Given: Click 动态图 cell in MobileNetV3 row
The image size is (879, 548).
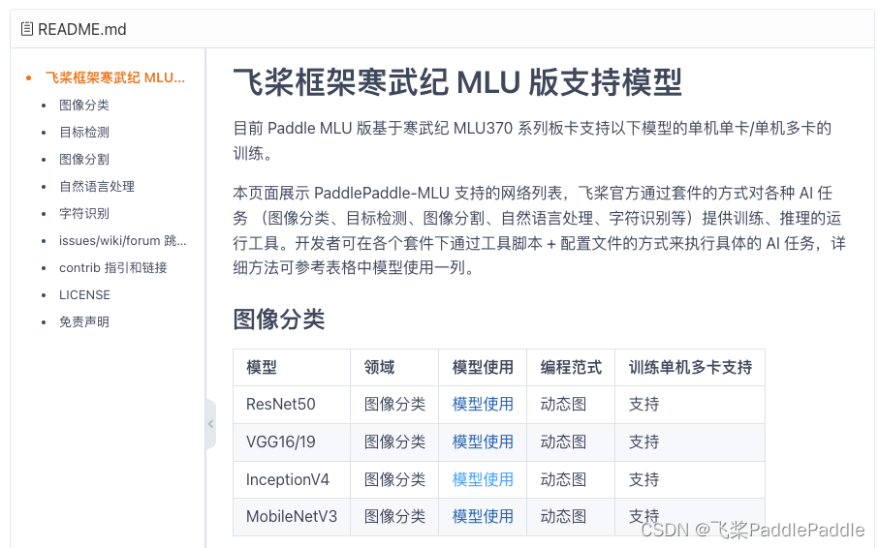Looking at the screenshot, I should coord(571,517).
